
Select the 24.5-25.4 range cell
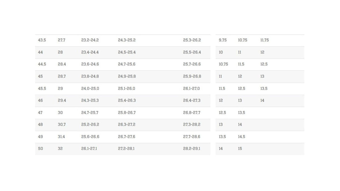point(127,52)
